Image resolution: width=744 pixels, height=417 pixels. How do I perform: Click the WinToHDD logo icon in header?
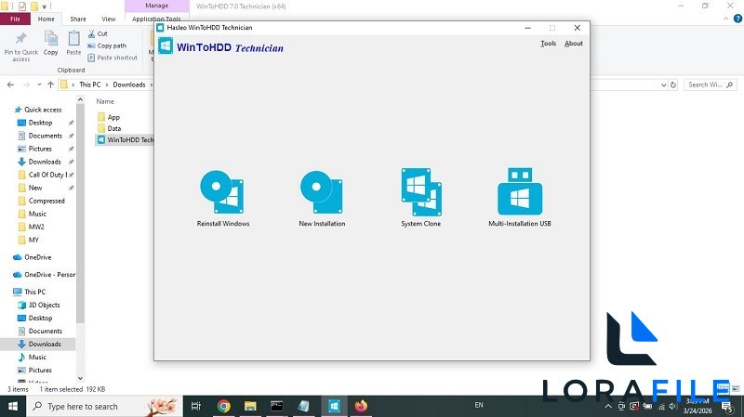point(166,46)
